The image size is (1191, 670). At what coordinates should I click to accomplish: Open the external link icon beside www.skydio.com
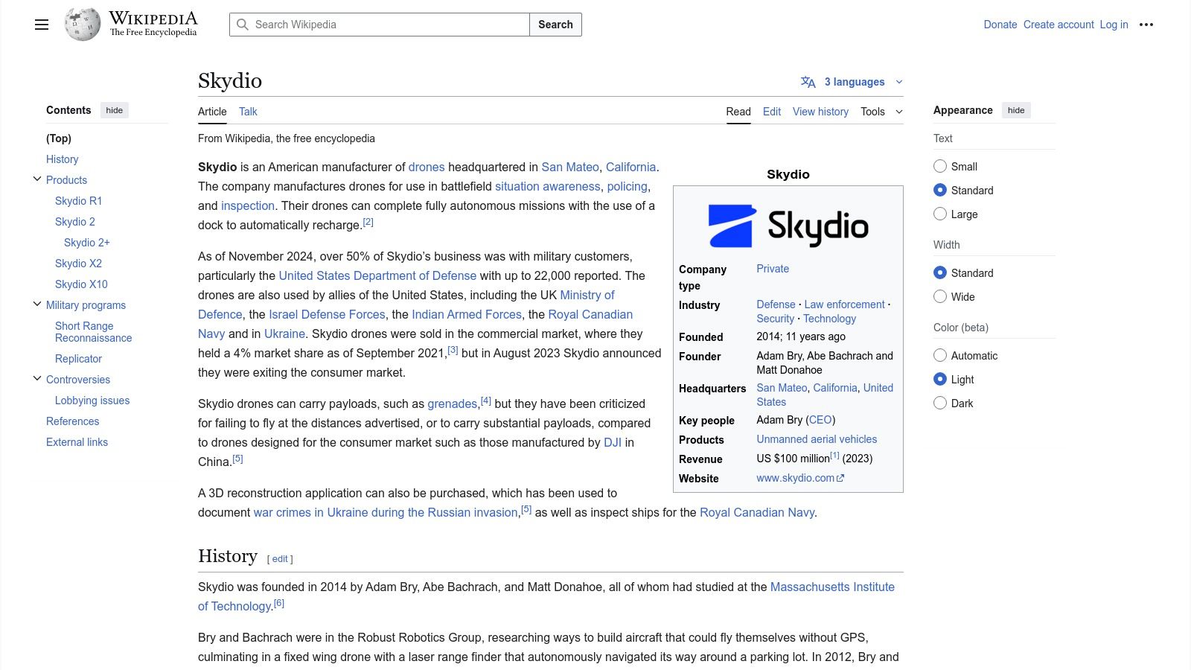pos(841,479)
